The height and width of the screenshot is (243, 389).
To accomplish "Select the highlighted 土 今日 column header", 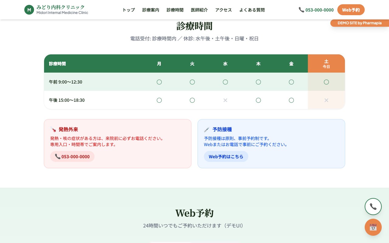I will [326, 63].
